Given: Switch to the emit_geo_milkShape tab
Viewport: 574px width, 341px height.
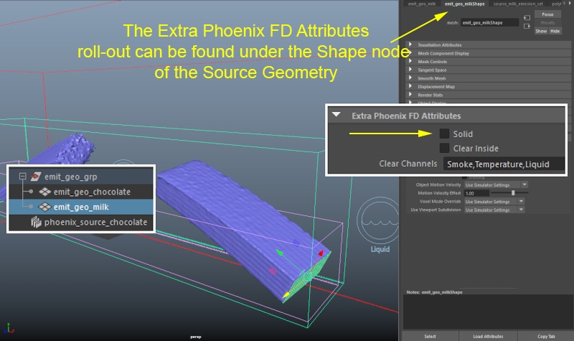Looking at the screenshot, I should 464,4.
